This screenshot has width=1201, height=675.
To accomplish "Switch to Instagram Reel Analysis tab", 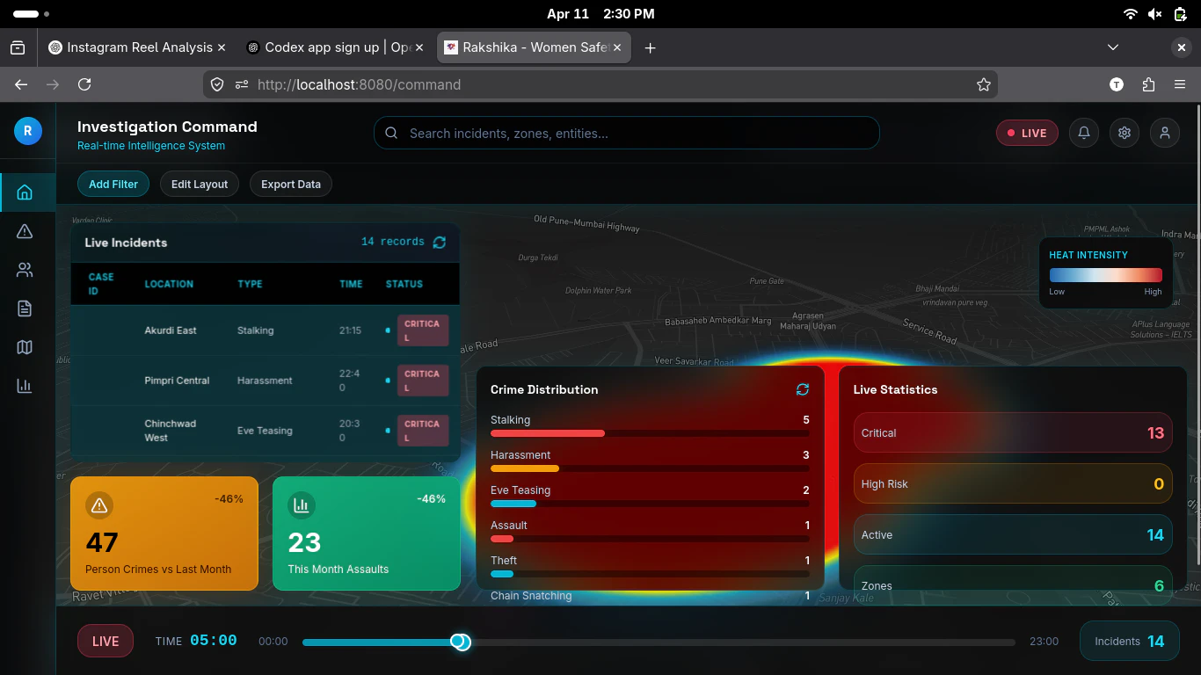I will point(132,47).
